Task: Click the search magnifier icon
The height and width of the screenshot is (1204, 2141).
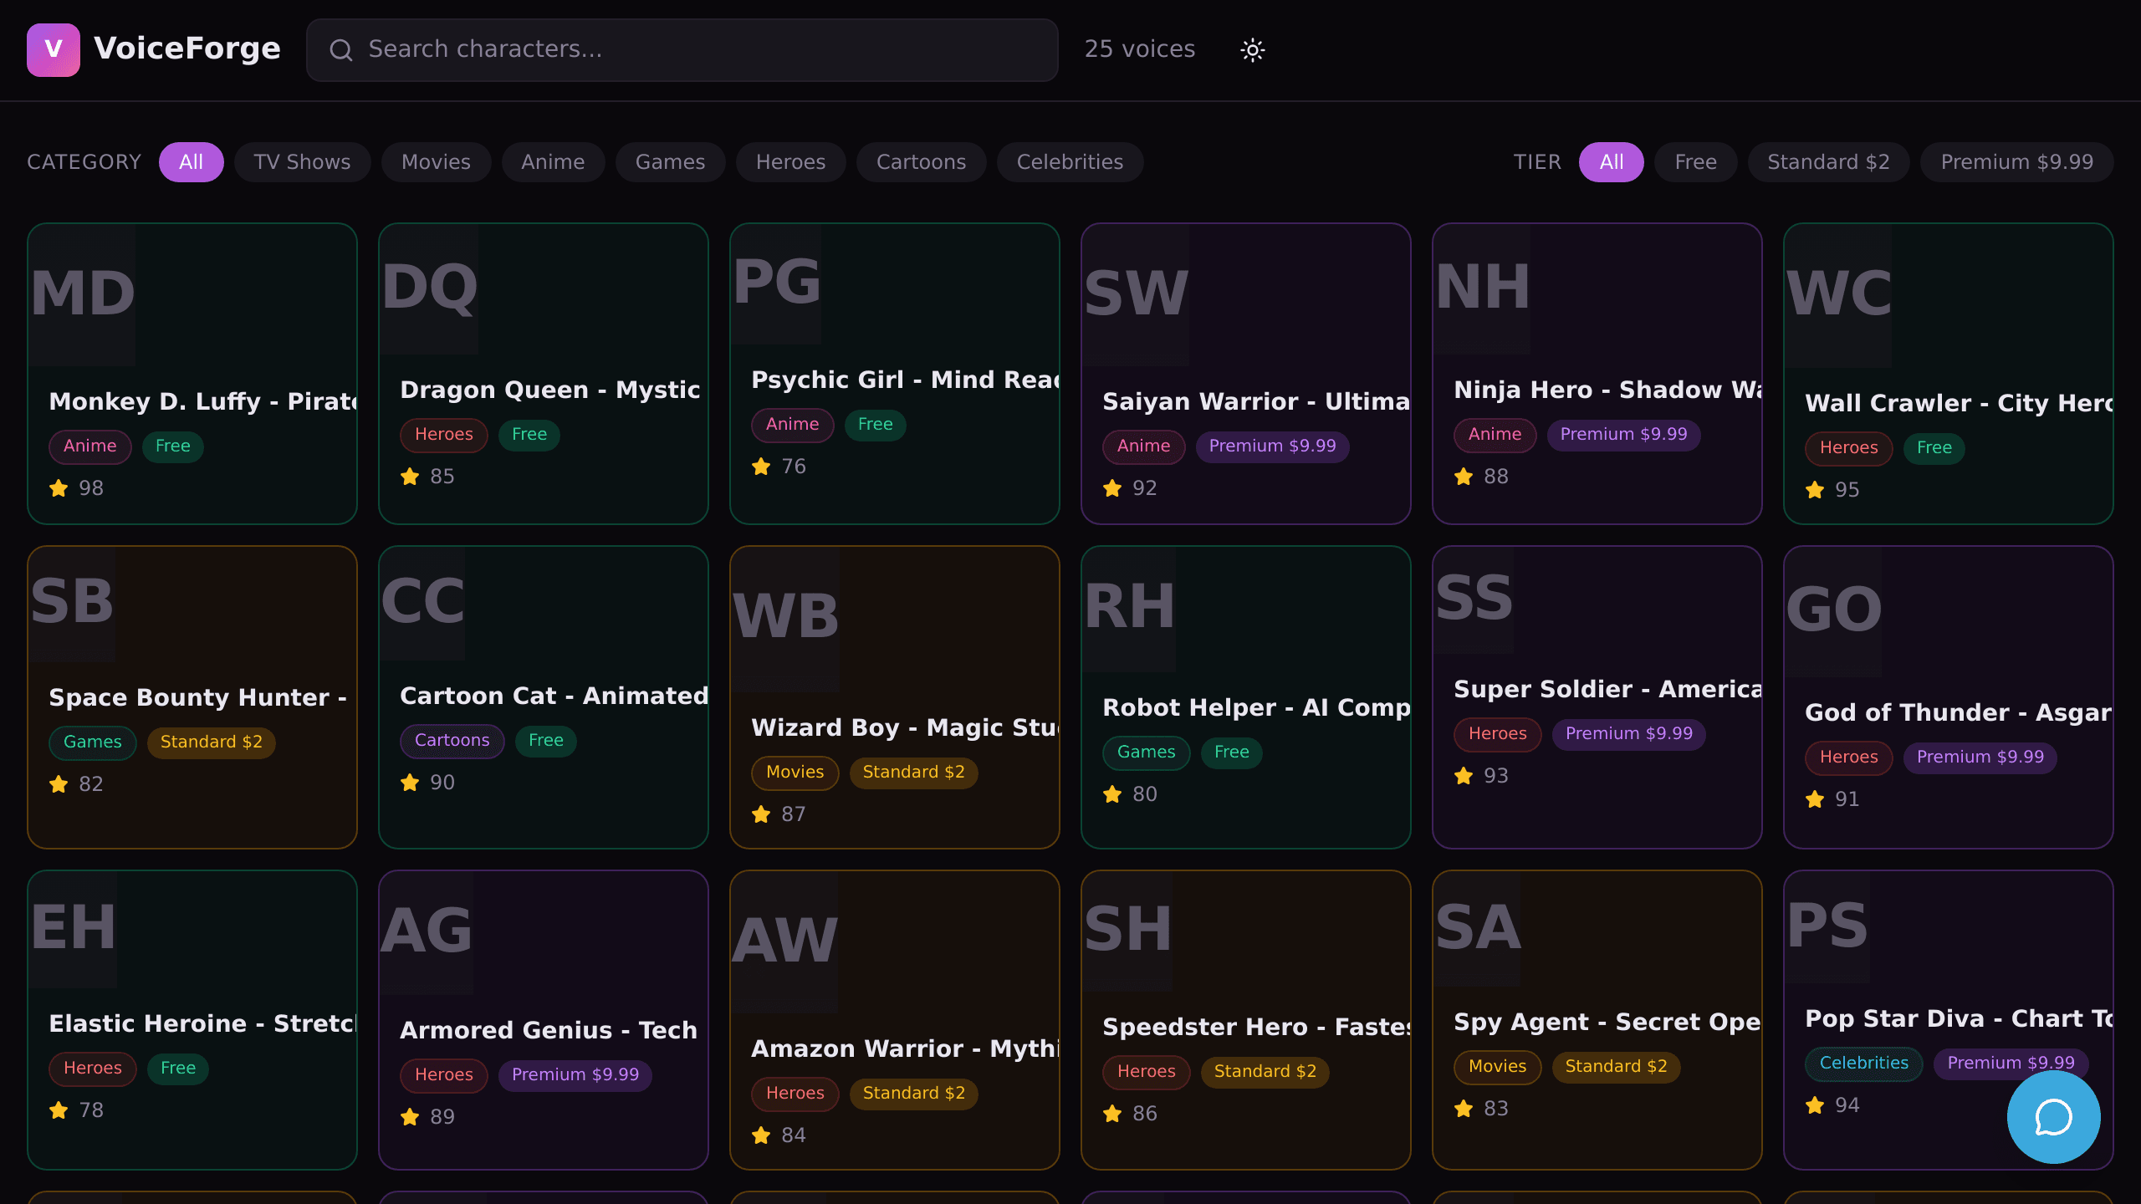Action: coord(340,50)
